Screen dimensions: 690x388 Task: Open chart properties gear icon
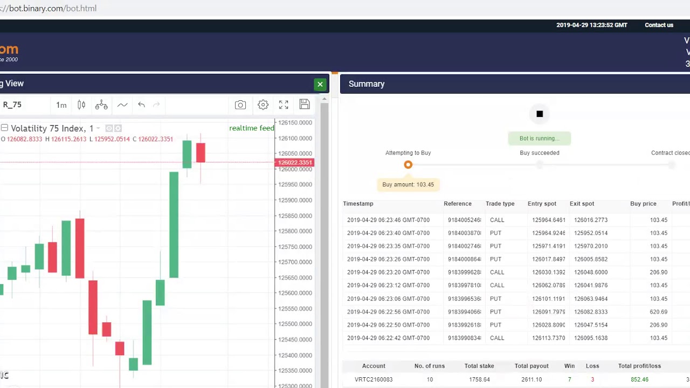point(263,105)
